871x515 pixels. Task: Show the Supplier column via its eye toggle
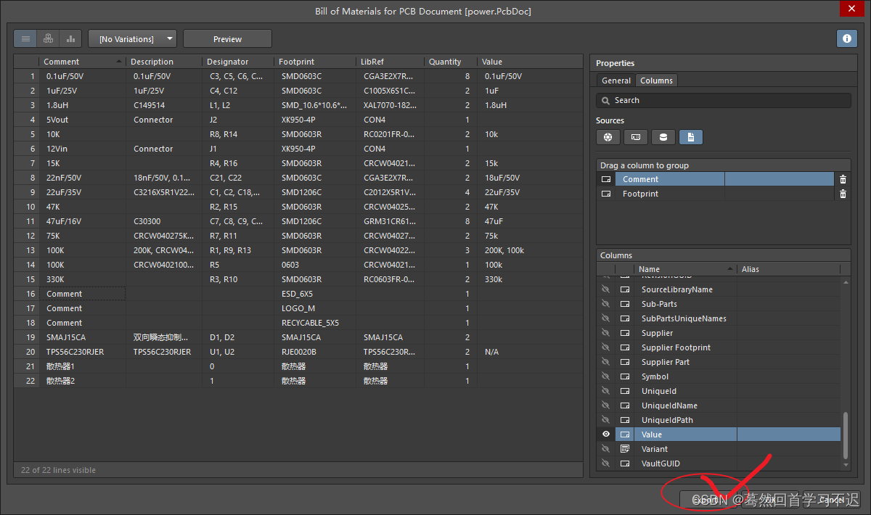(606, 332)
